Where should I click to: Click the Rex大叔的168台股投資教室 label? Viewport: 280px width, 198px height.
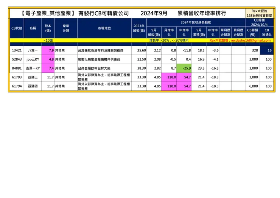tap(259, 13)
